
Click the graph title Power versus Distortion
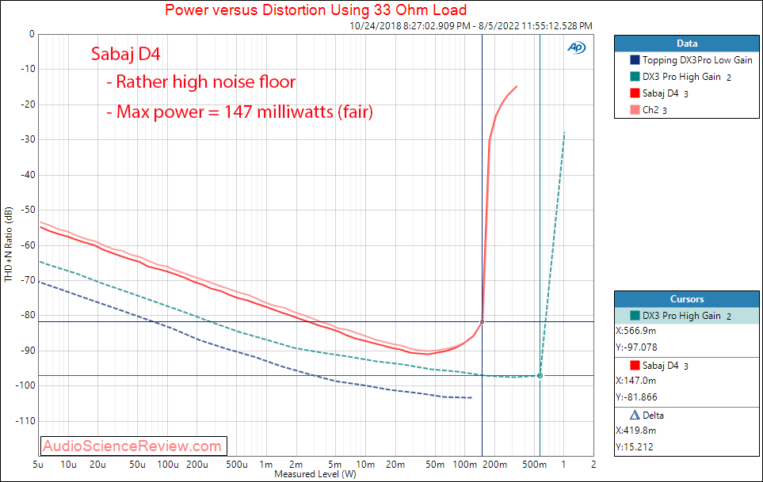[x=316, y=9]
